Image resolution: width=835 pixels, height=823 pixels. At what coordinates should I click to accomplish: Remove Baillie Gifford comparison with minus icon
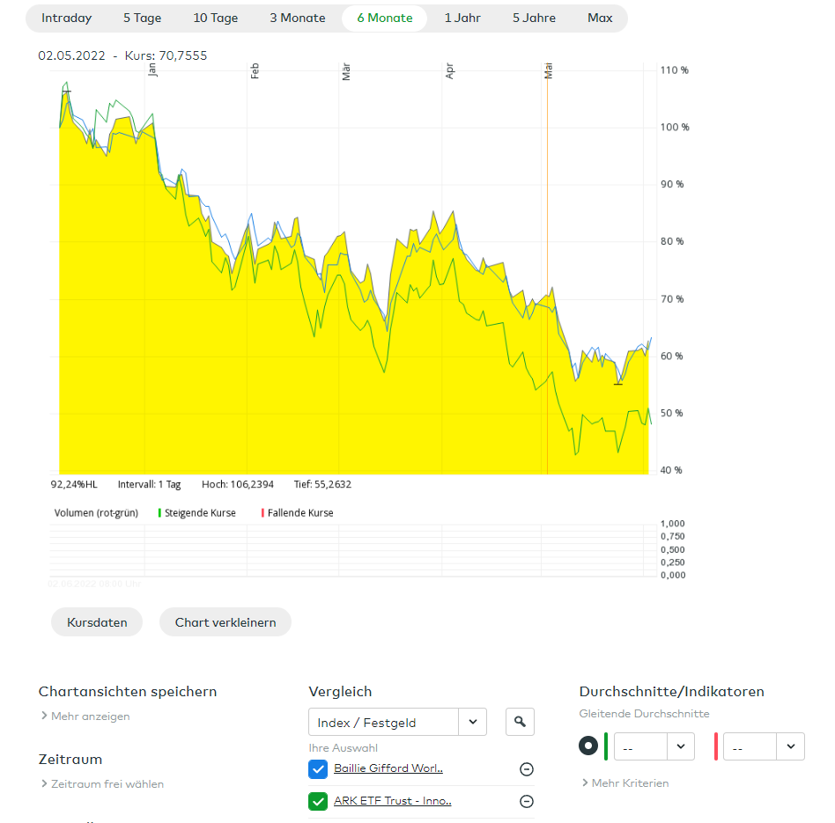(527, 769)
